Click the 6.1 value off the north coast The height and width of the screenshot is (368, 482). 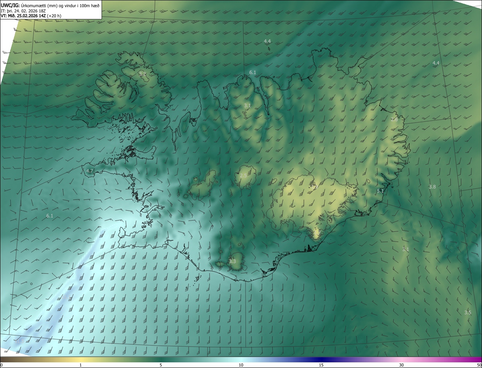pyautogui.click(x=253, y=72)
